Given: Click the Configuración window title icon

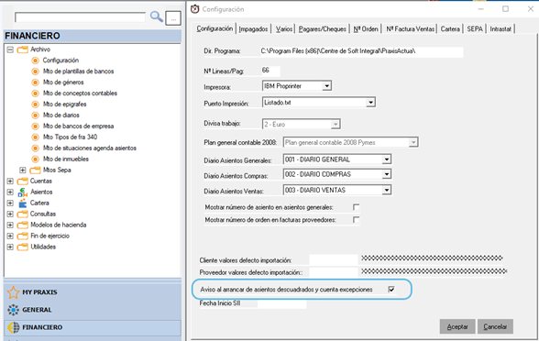Looking at the screenshot, I should 195,9.
